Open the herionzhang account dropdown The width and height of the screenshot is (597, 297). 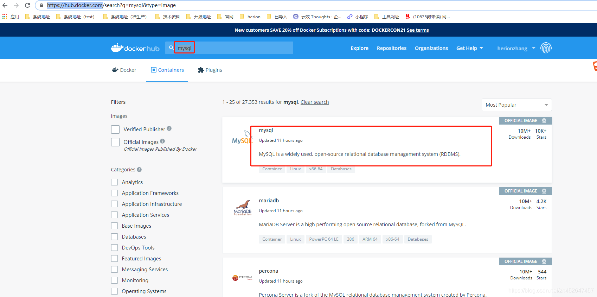(516, 49)
